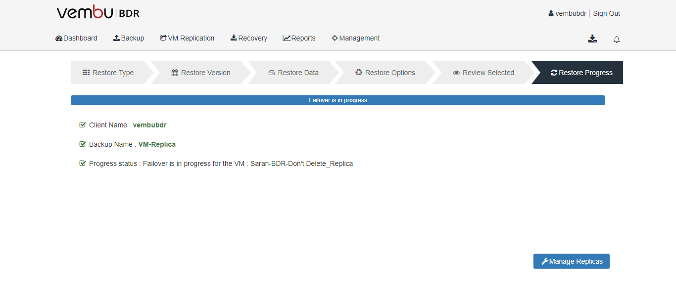Click the drive icon in Restore Data step
The width and height of the screenshot is (676, 281).
[x=271, y=73]
